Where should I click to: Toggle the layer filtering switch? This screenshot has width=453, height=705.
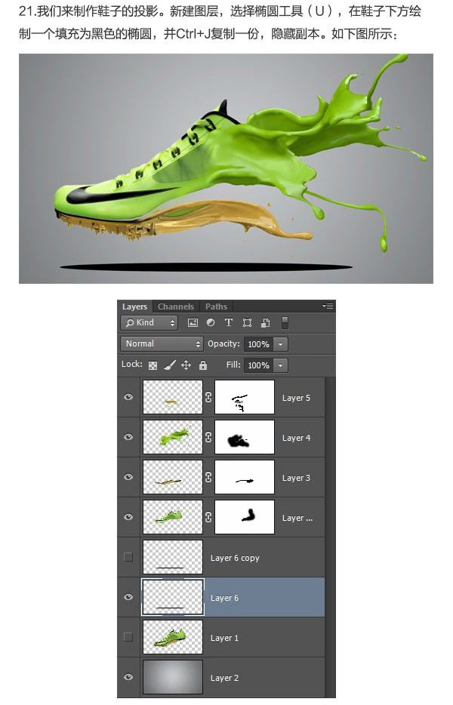click(x=285, y=322)
